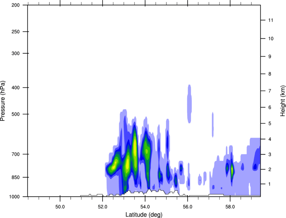This screenshot has width=286, height=218.
Task: Click the 300 pressure tick label
Action: coord(15,53)
